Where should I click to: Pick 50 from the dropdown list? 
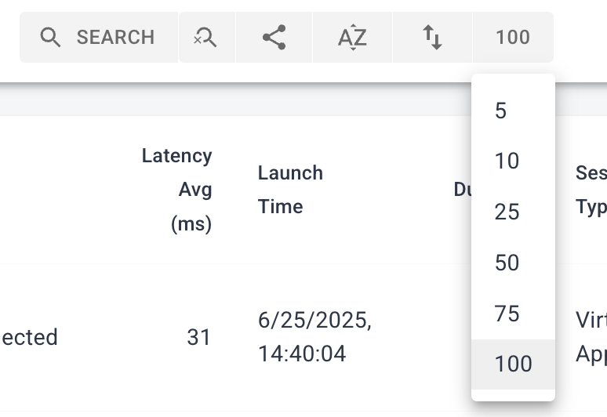coord(513,263)
